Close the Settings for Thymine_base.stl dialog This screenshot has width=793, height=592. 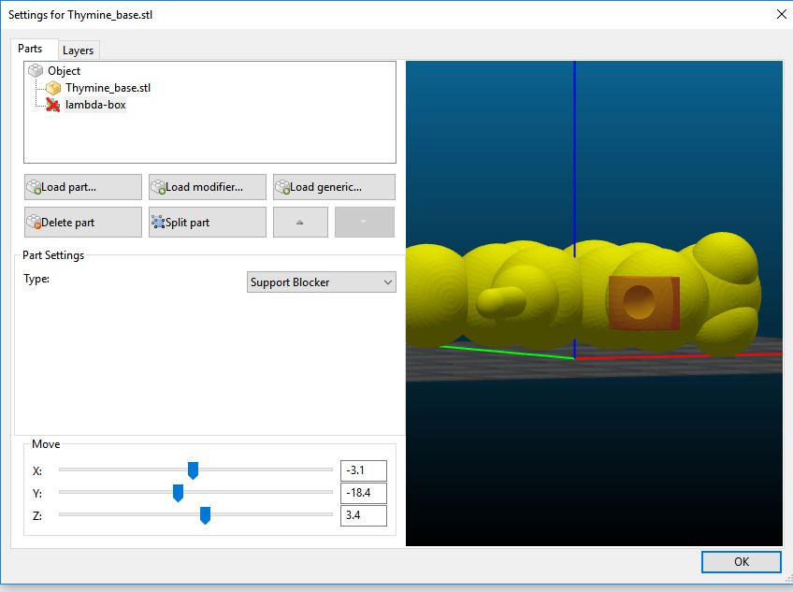coord(782,14)
